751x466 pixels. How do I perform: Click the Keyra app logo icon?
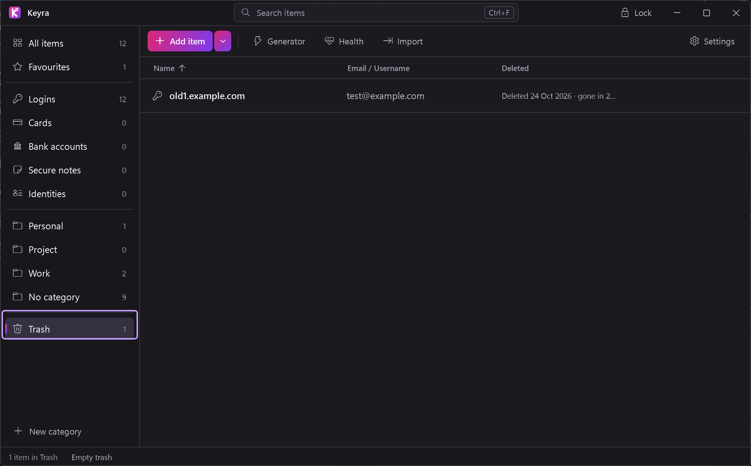pos(15,13)
